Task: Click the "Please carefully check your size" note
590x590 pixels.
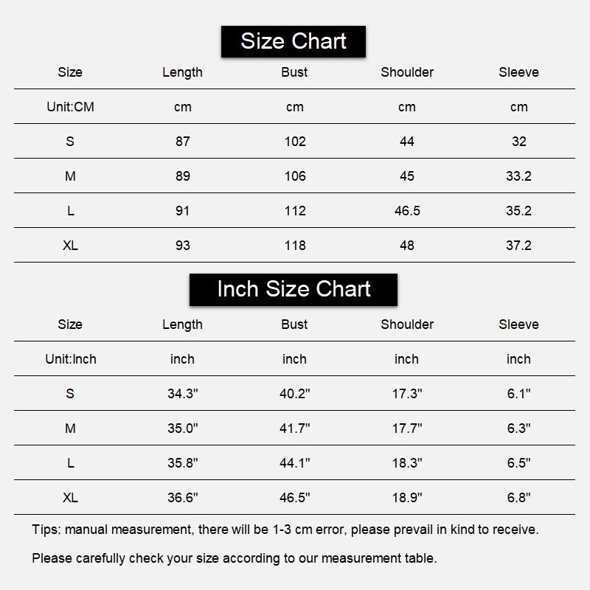Action: pos(234,558)
